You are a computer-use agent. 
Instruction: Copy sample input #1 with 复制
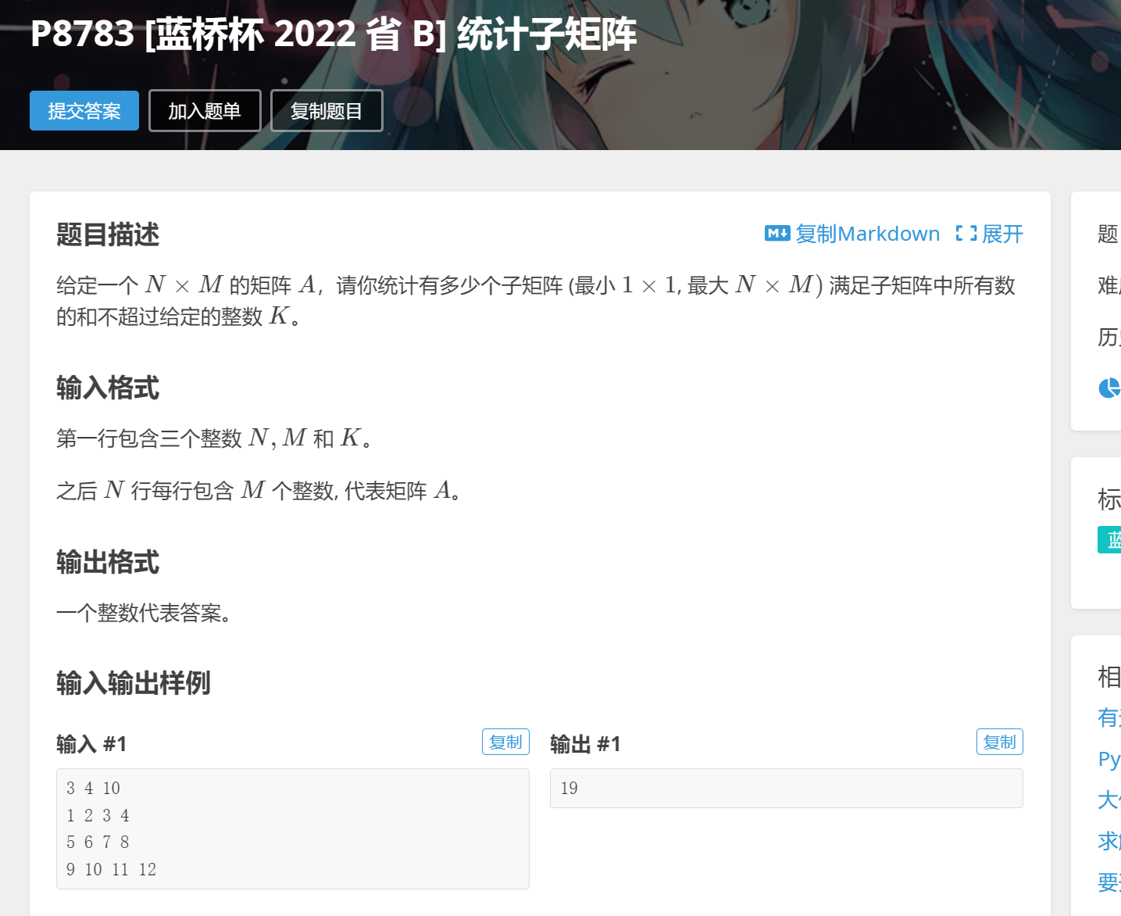point(505,742)
